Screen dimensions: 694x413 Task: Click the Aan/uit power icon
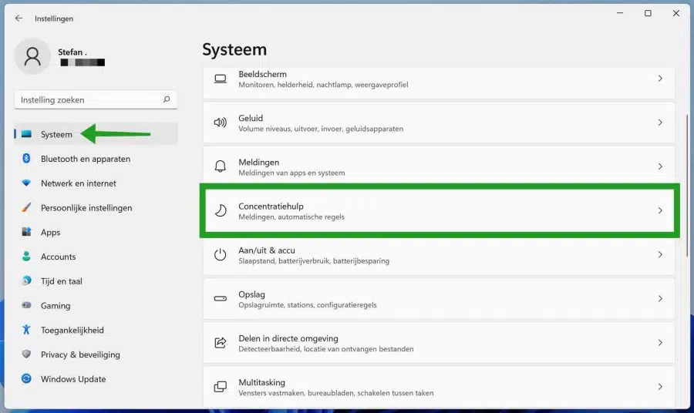point(221,255)
